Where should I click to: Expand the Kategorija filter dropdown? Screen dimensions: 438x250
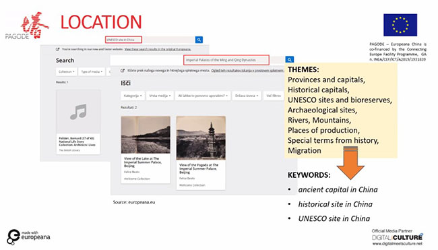(x=133, y=96)
